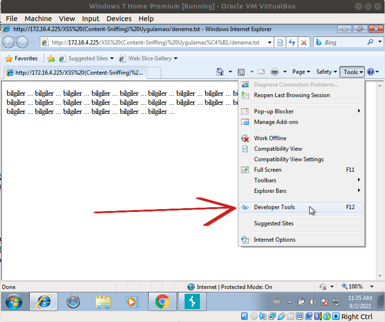Viewport: 385px width, 322px height.
Task: Open Explorer Bars submenu
Action: [301, 191]
